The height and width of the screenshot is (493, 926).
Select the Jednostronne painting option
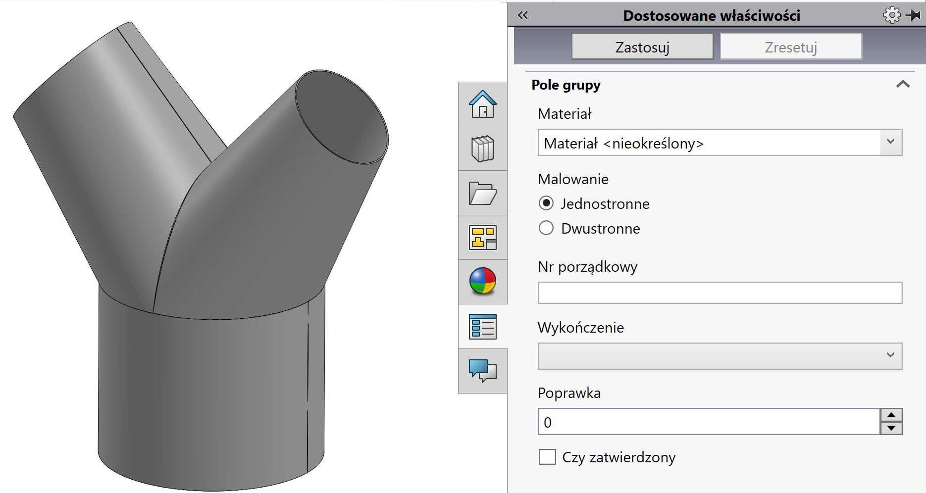(547, 203)
